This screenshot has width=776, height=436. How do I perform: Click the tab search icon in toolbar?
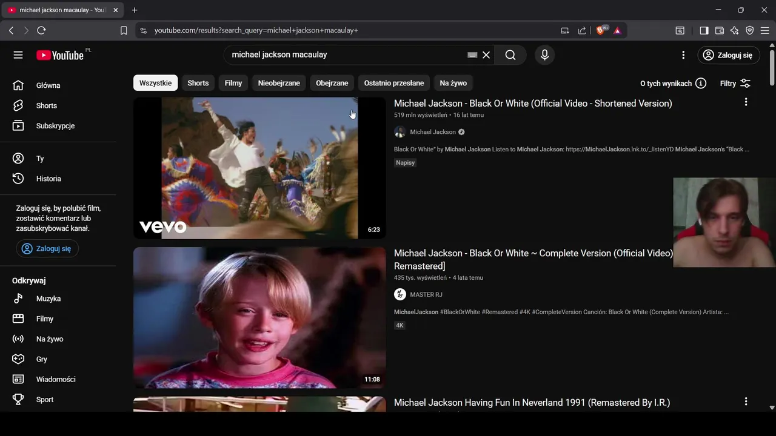[680, 30]
